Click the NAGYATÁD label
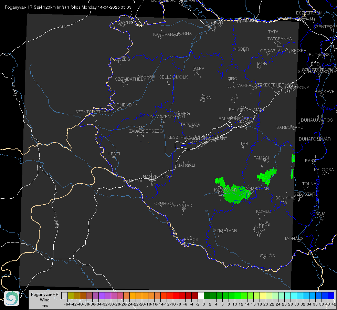Image resolution: width=337 pixels, height=310 pixels. [181, 205]
